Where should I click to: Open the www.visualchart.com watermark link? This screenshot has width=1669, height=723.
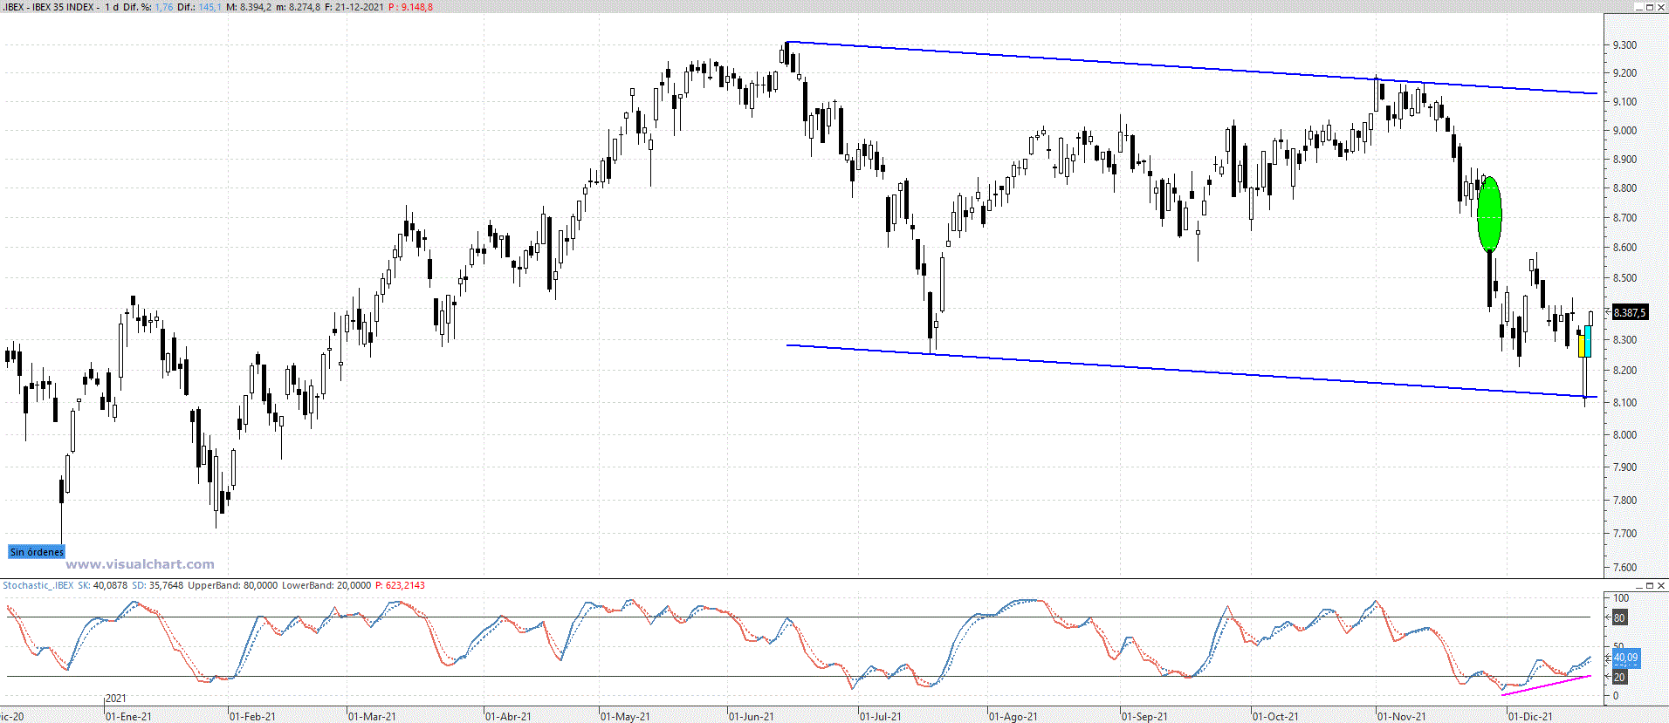[140, 564]
